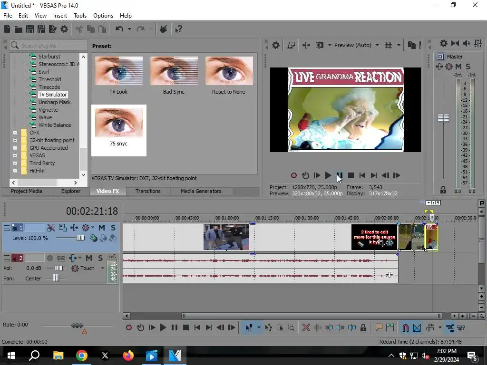Select the 75 snyc preset
The width and height of the screenshot is (487, 365).
118,130
